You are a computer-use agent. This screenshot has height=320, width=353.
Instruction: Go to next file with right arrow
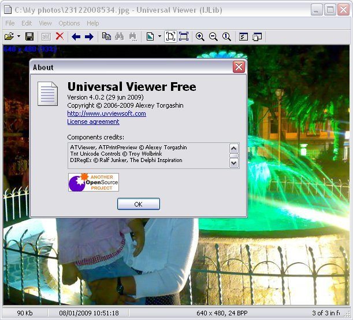(x=89, y=36)
